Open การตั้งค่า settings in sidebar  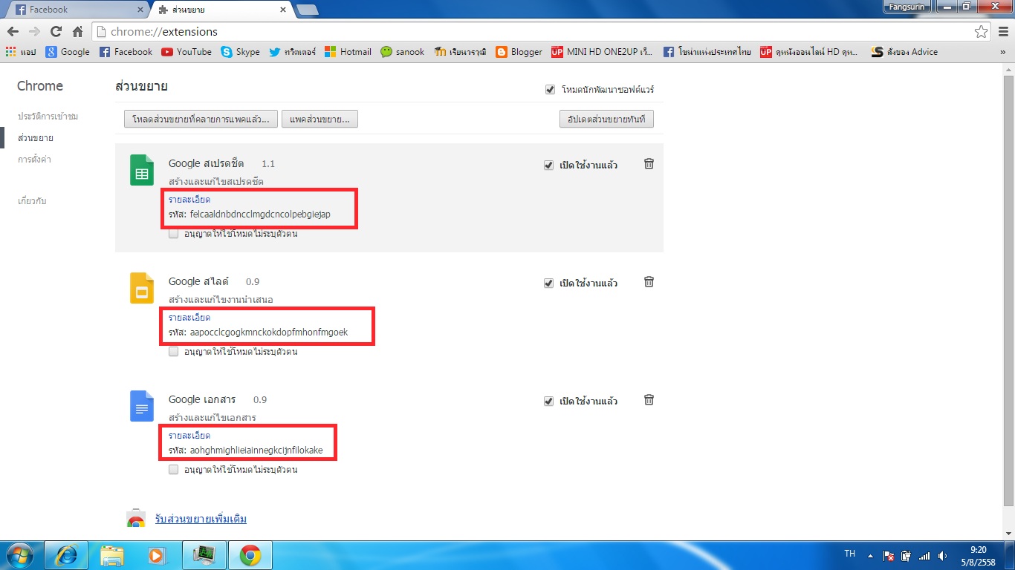[34, 160]
